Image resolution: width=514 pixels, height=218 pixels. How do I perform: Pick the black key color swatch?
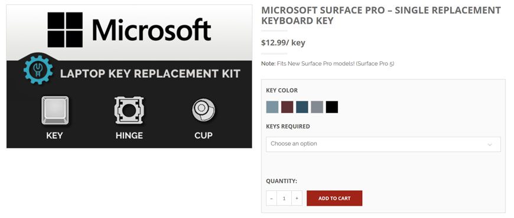[332, 107]
